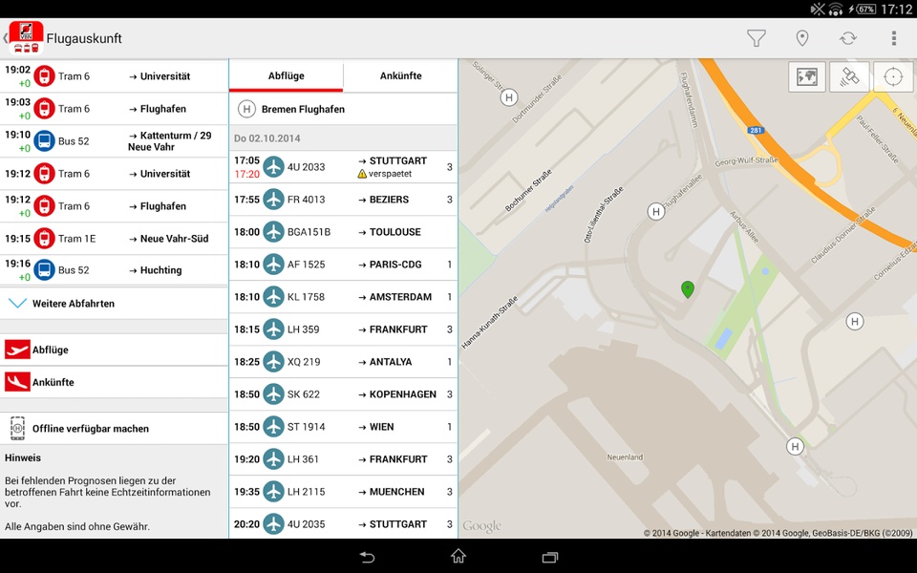Select the 19:03 Tram 6 to Flughafen
This screenshot has width=917, height=573.
pyautogui.click(x=114, y=109)
